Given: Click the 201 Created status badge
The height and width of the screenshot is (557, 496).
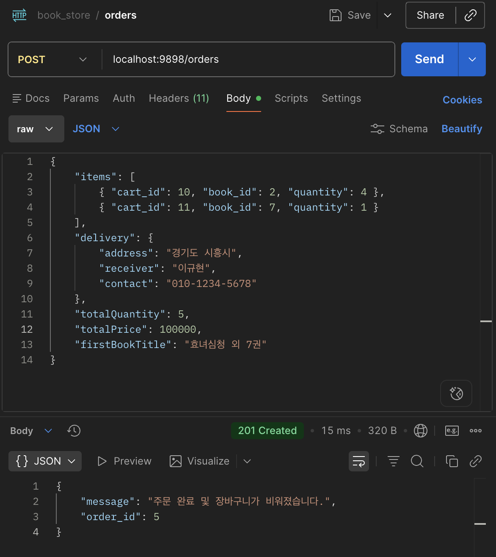Looking at the screenshot, I should click(x=267, y=431).
